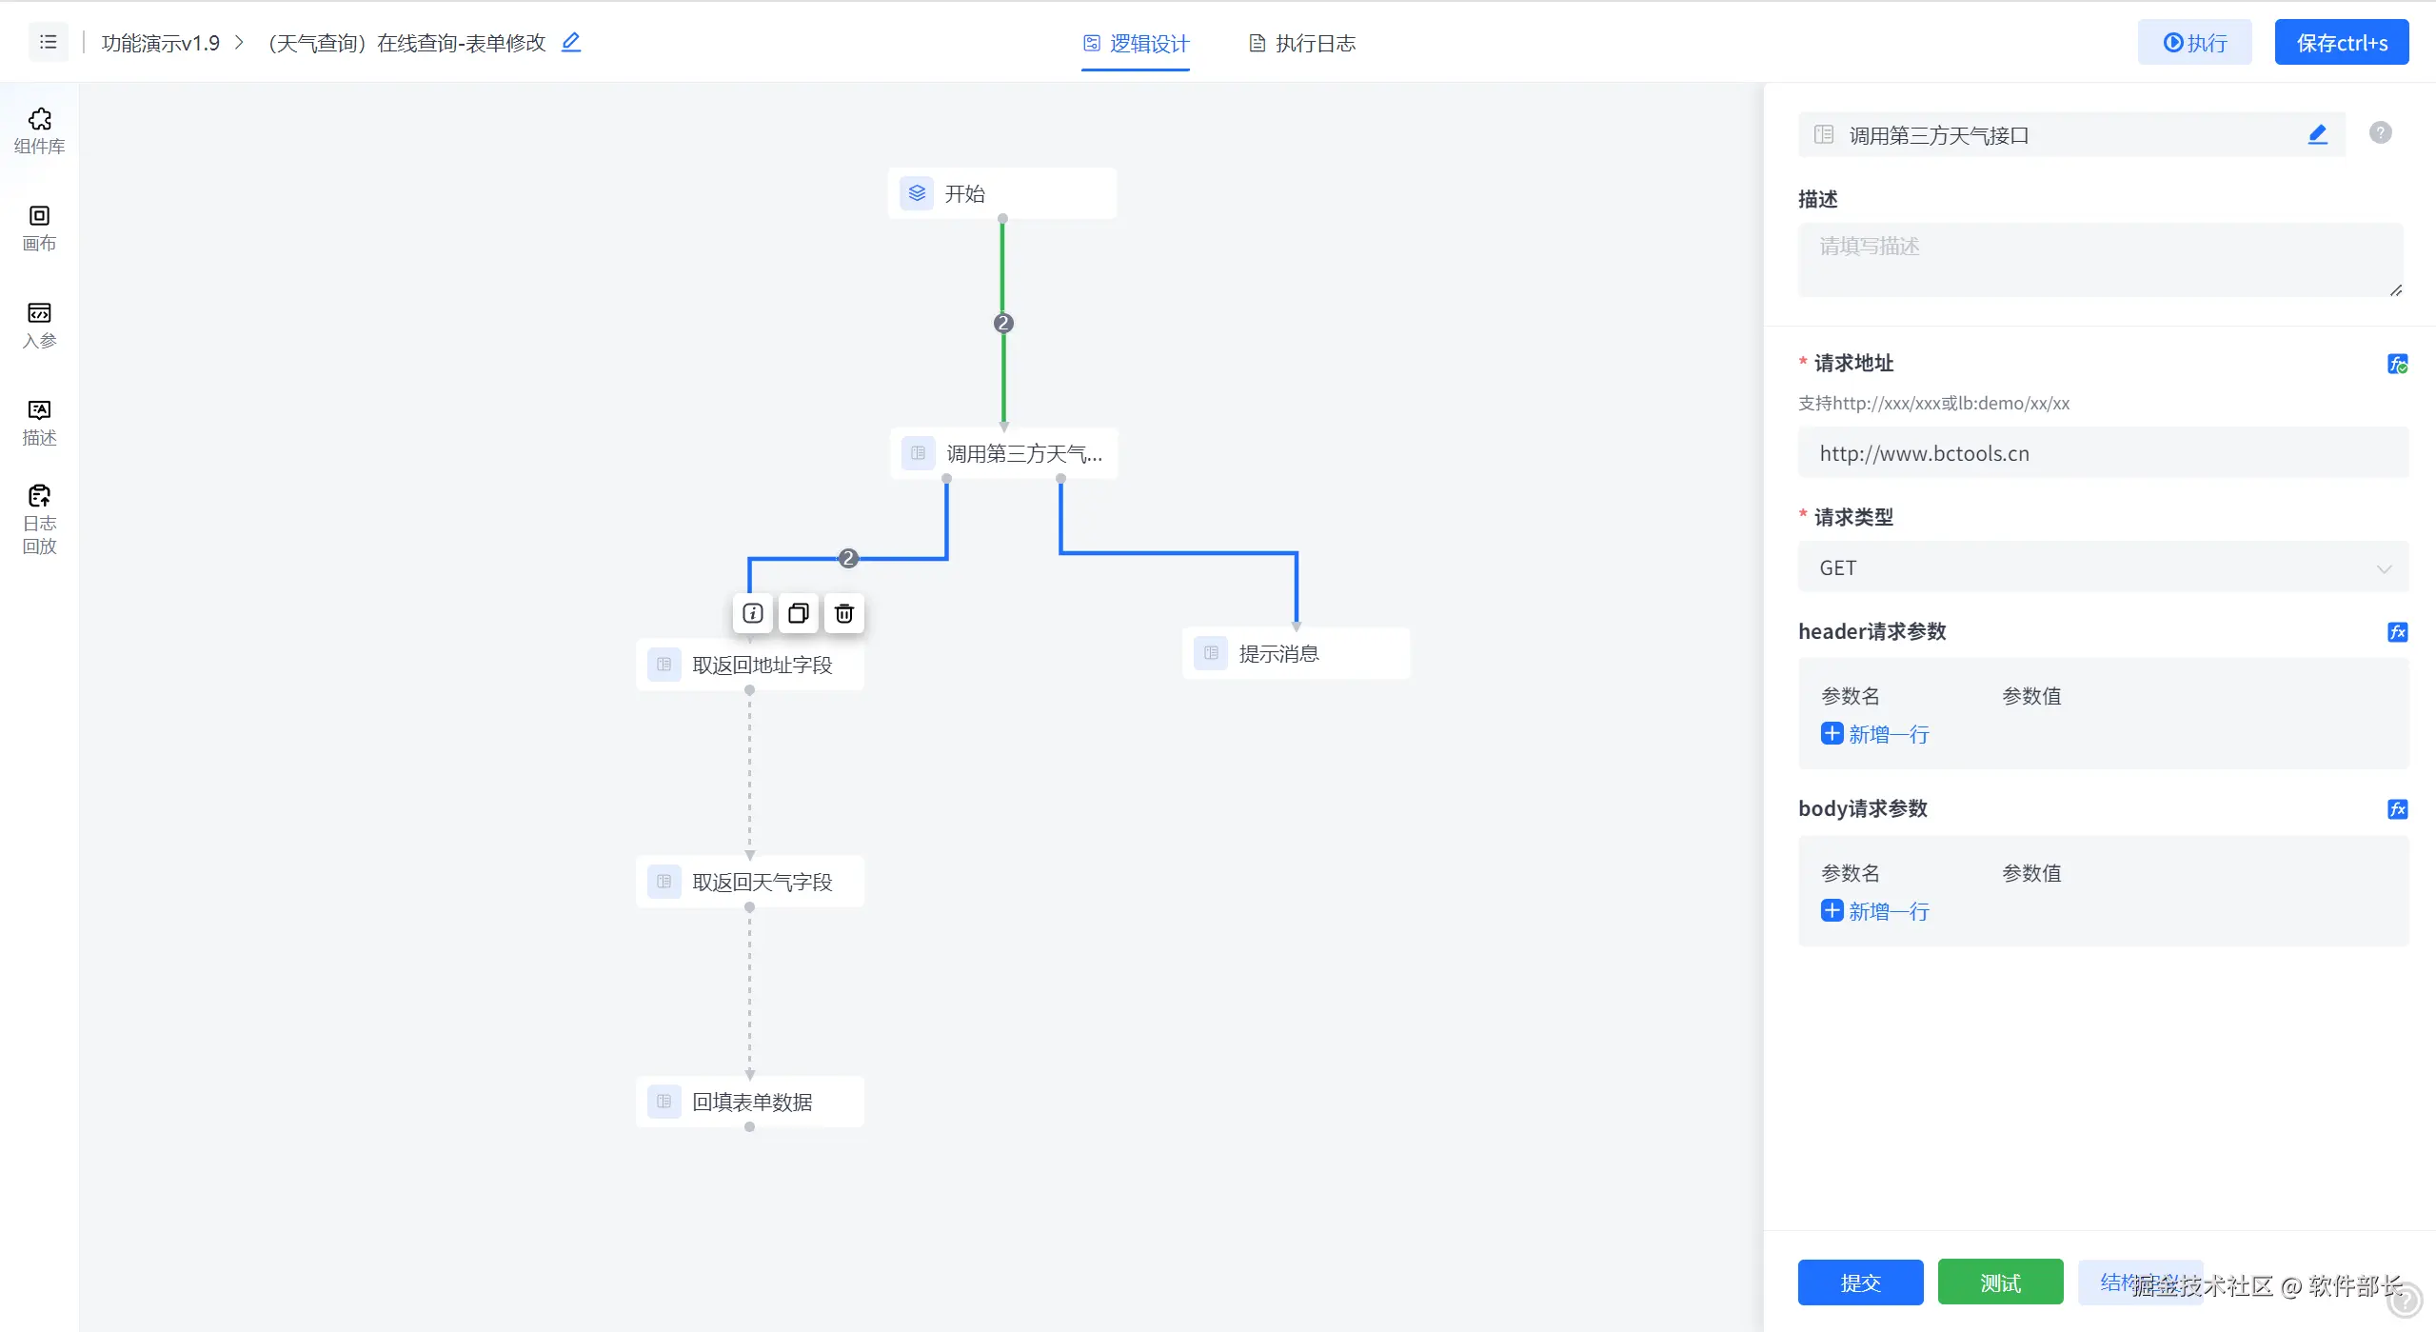Screen dimensions: 2436x1332
Task: Click the copy node icon in node toolbar
Action: [798, 613]
